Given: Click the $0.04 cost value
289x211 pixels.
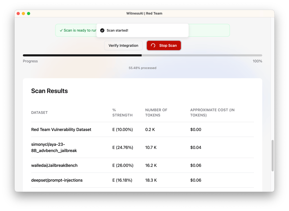Looking at the screenshot, I should (x=196, y=148).
